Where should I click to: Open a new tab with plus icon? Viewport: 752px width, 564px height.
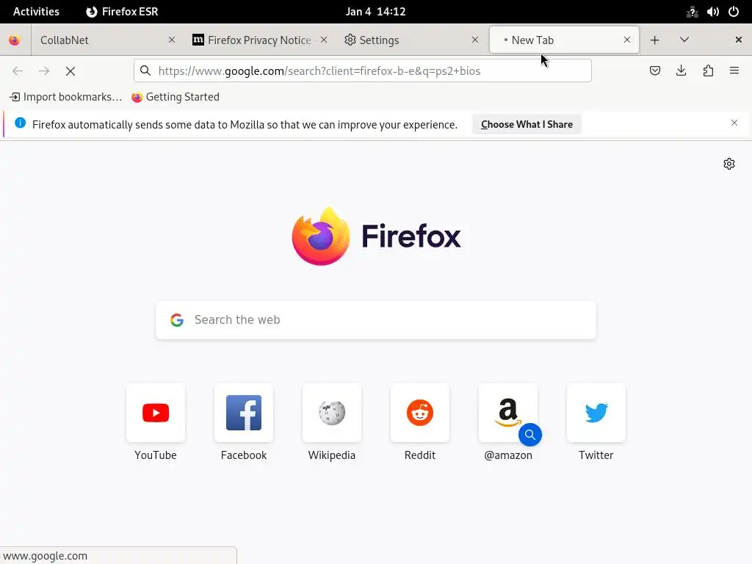pos(654,40)
